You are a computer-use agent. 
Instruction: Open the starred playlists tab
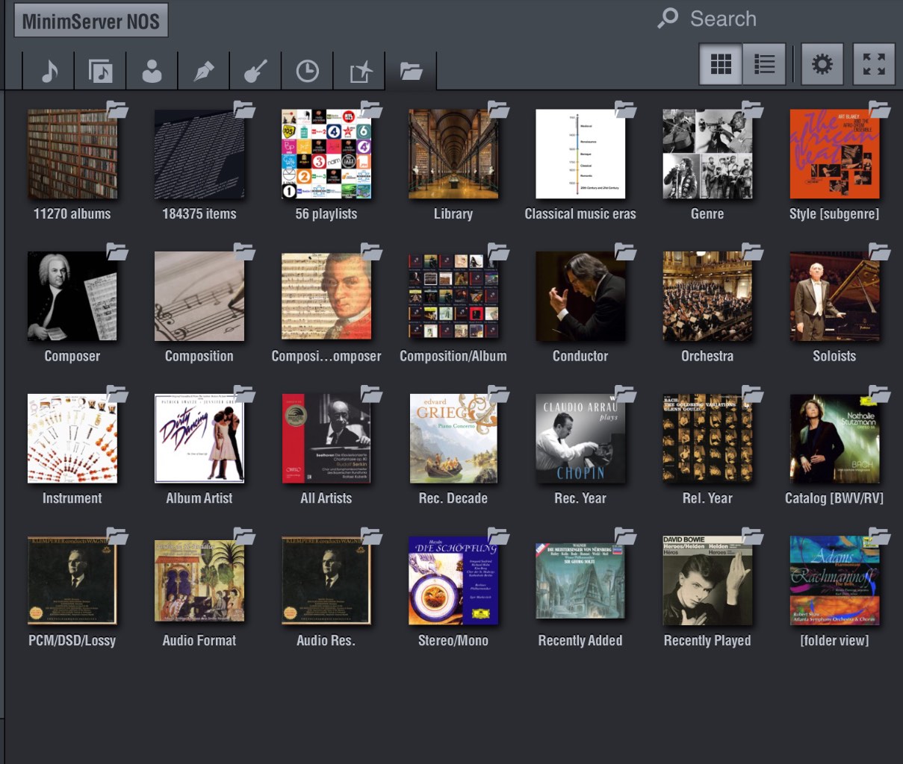point(359,72)
